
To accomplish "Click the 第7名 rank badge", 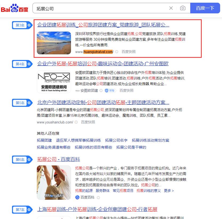I will pos(22,209).
